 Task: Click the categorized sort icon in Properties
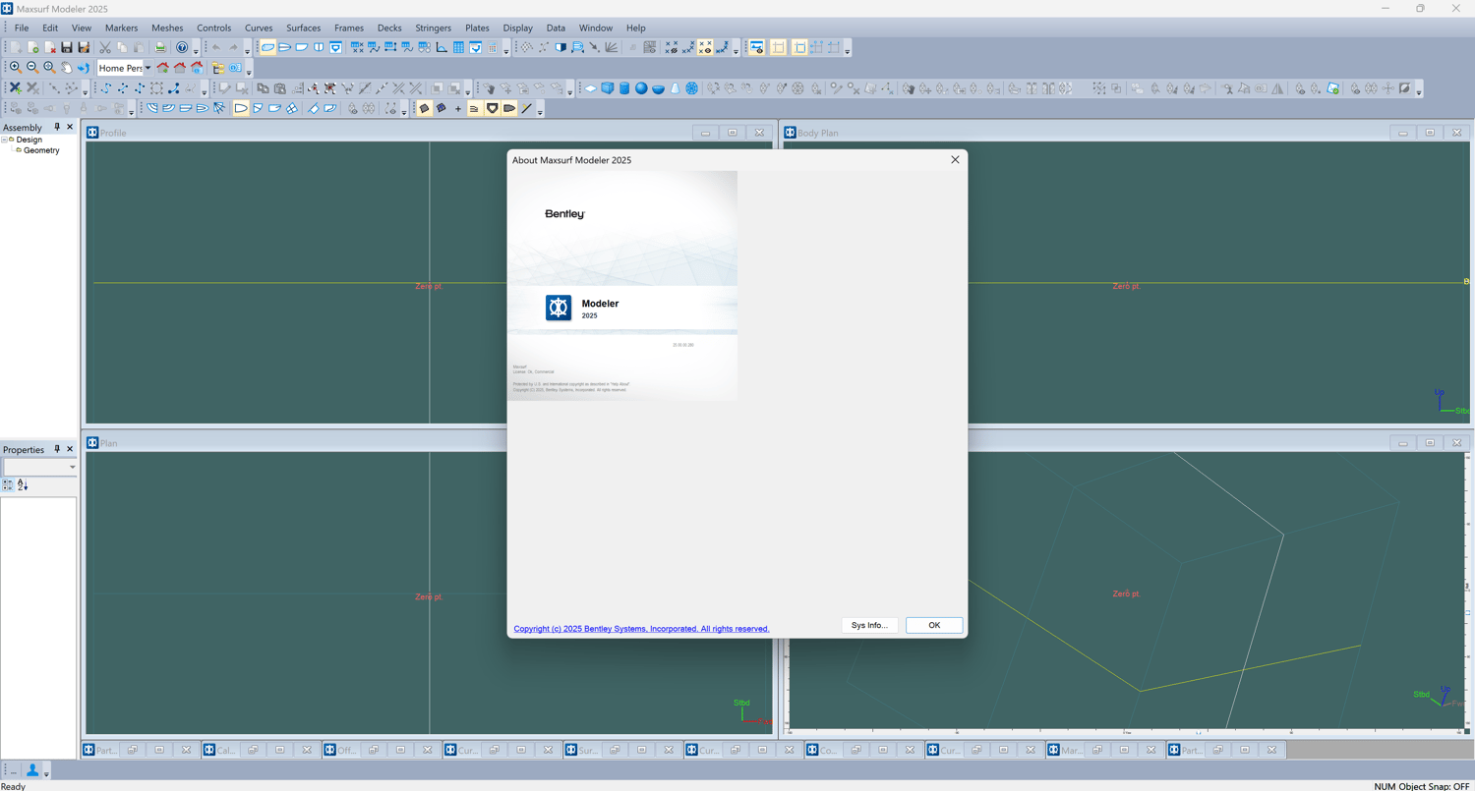coord(8,485)
